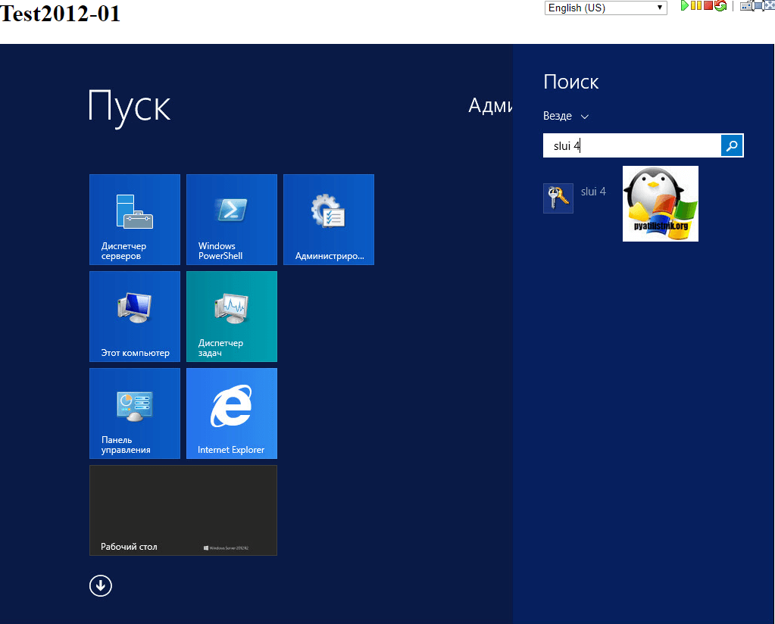Open the English (US) language dropdown
The width and height of the screenshot is (775, 624).
click(605, 8)
